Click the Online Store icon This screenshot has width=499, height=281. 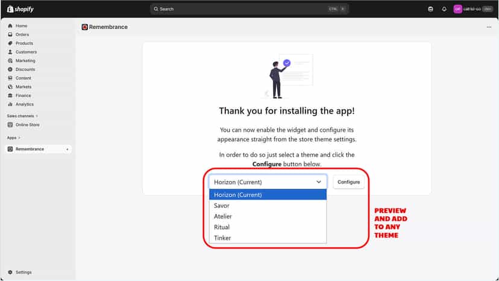point(10,125)
